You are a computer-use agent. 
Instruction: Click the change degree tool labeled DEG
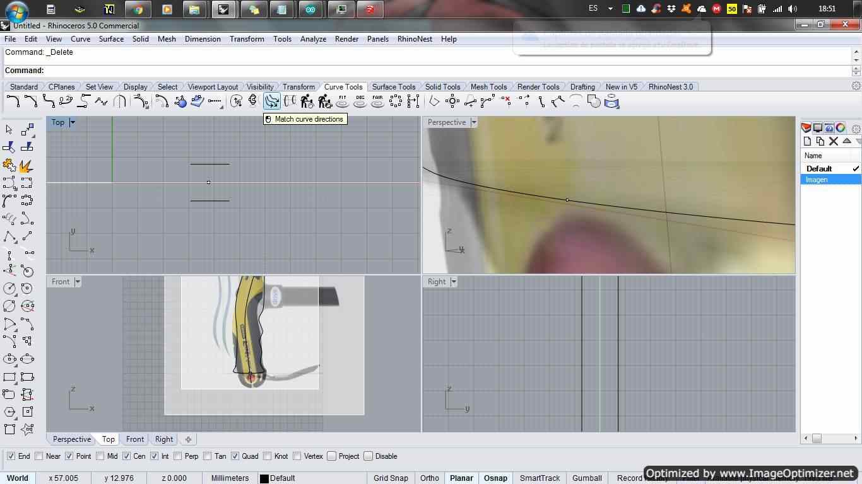click(x=360, y=101)
